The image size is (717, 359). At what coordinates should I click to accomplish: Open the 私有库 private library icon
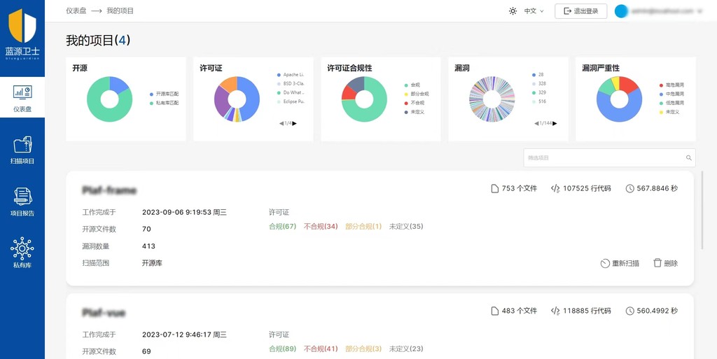[x=22, y=248]
